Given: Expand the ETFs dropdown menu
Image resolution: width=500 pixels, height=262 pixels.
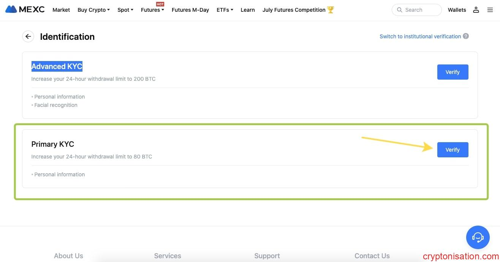Looking at the screenshot, I should coord(225,10).
